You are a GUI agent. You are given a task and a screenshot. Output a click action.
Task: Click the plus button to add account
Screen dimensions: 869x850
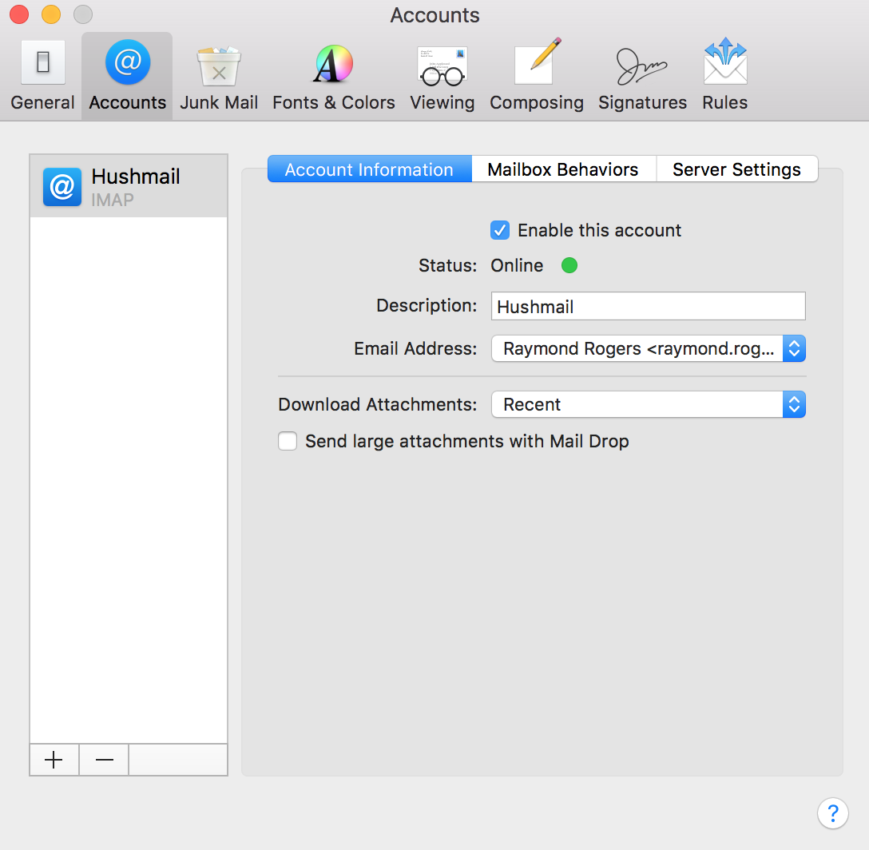pyautogui.click(x=54, y=760)
